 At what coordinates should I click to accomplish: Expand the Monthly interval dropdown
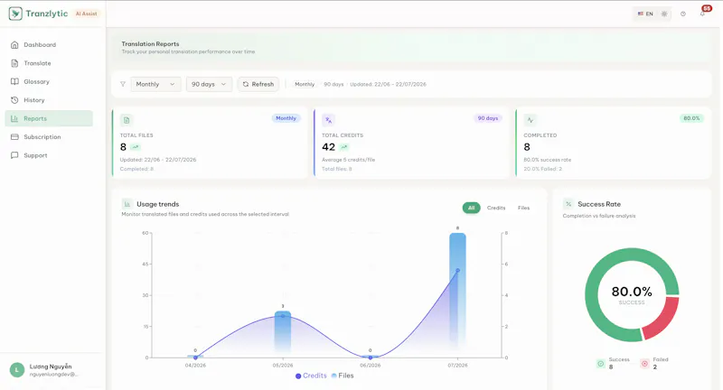155,84
